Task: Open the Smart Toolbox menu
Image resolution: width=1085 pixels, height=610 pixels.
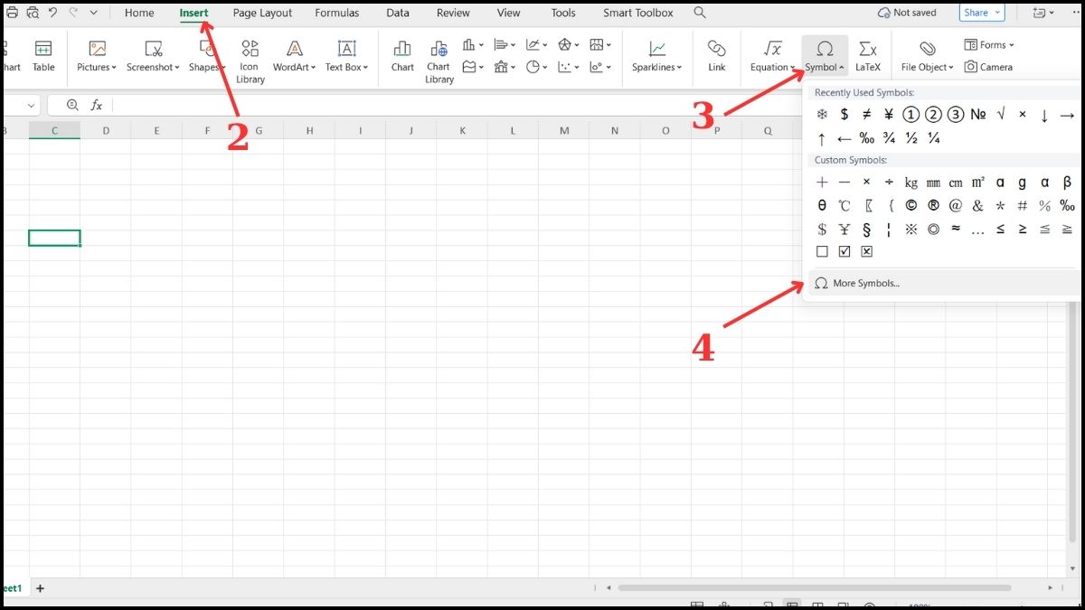Action: pos(637,13)
